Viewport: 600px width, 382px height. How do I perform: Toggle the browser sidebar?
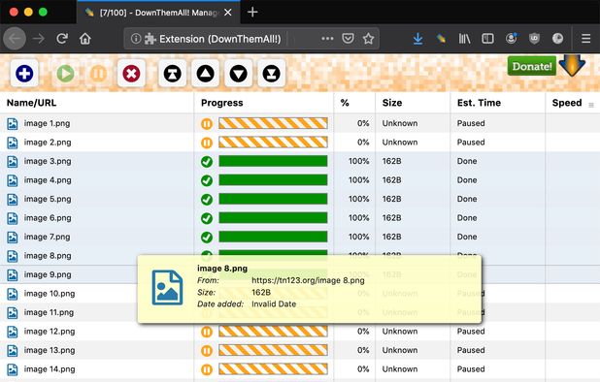click(487, 39)
